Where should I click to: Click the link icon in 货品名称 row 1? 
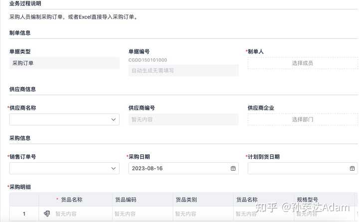tap(47, 214)
